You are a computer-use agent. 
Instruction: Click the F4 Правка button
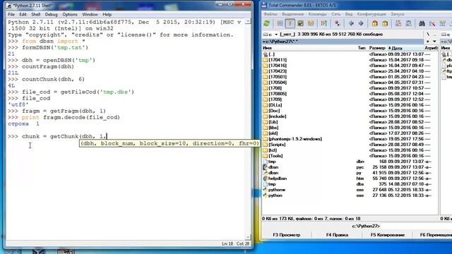(x=337, y=235)
